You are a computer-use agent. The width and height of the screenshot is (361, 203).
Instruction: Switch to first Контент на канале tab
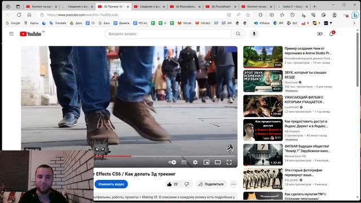[41, 7]
